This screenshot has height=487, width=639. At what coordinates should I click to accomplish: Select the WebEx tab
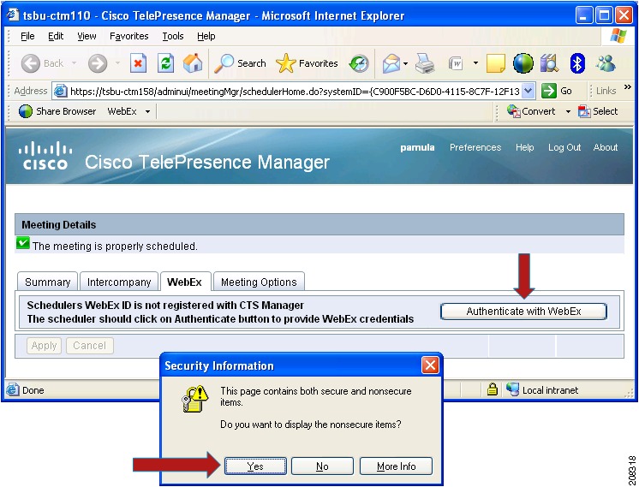coord(185,282)
